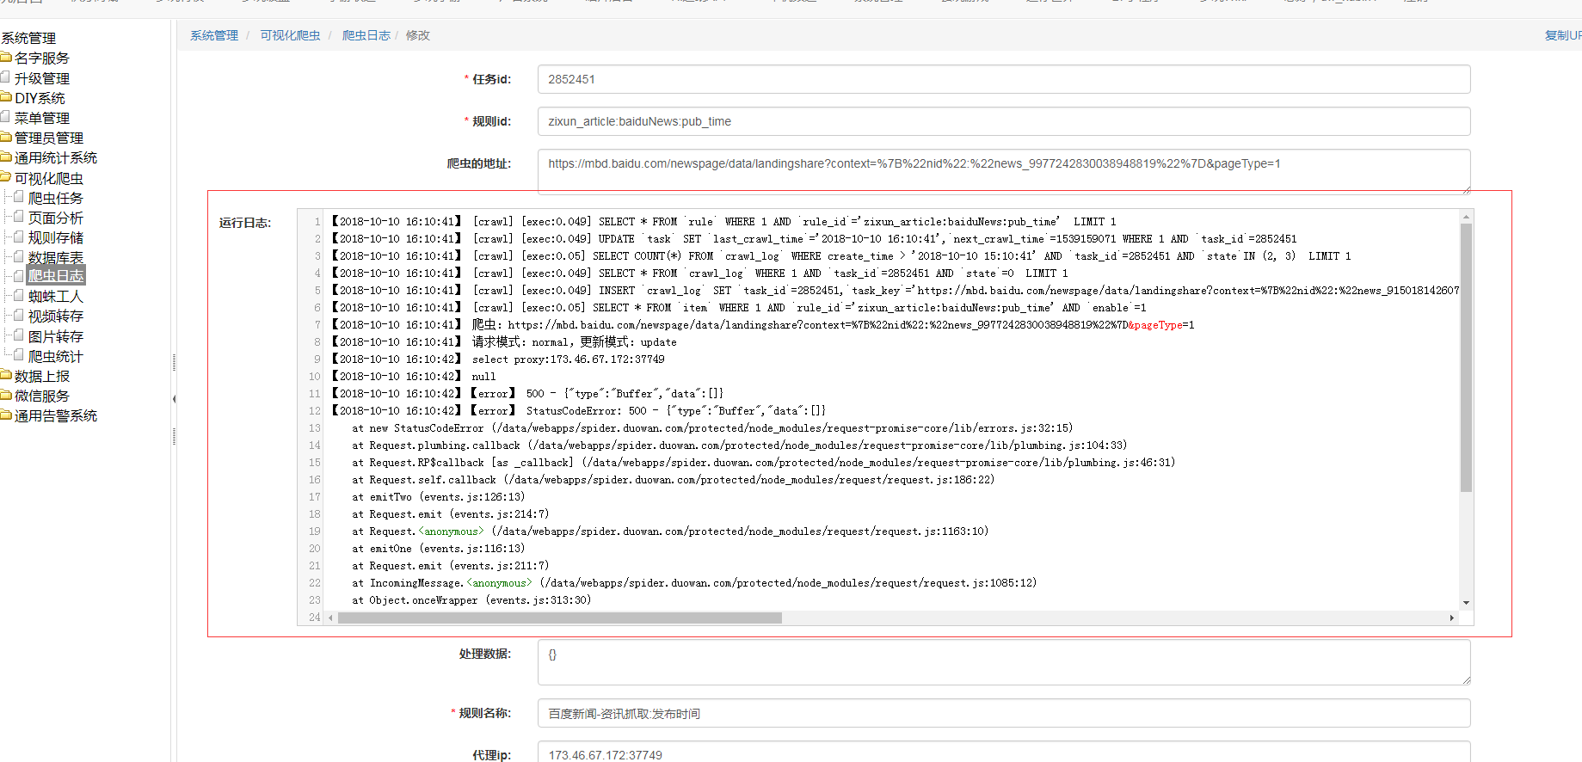Select 爬虫任务 in the sidebar tree

pyautogui.click(x=56, y=198)
